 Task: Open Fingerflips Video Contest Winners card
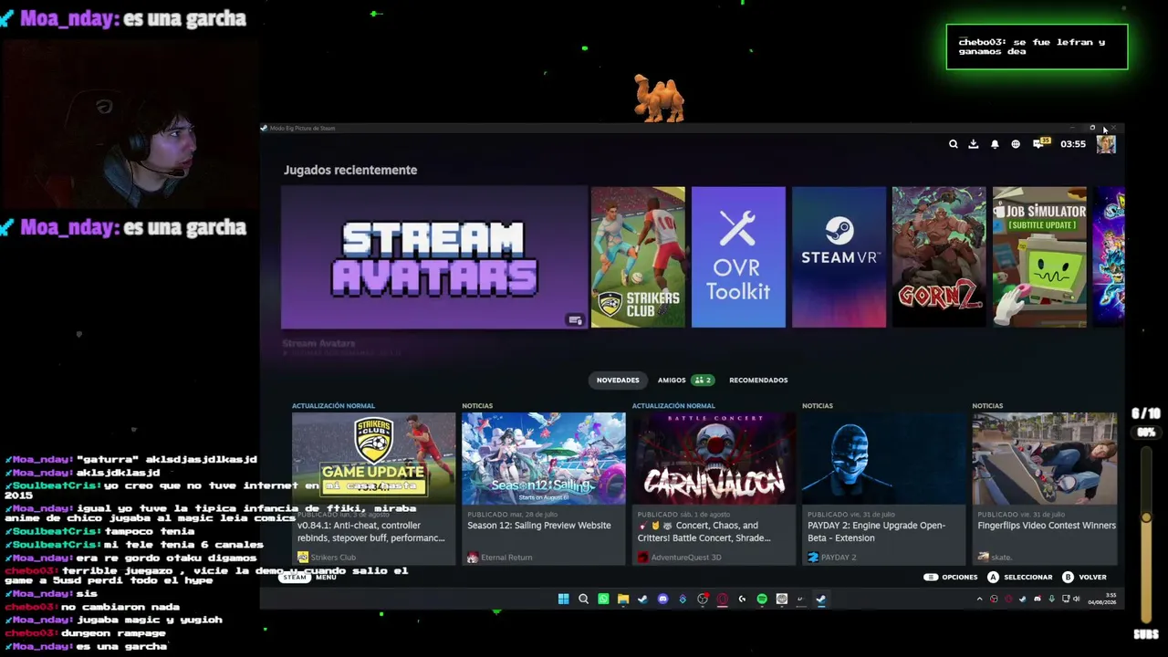click(1045, 489)
